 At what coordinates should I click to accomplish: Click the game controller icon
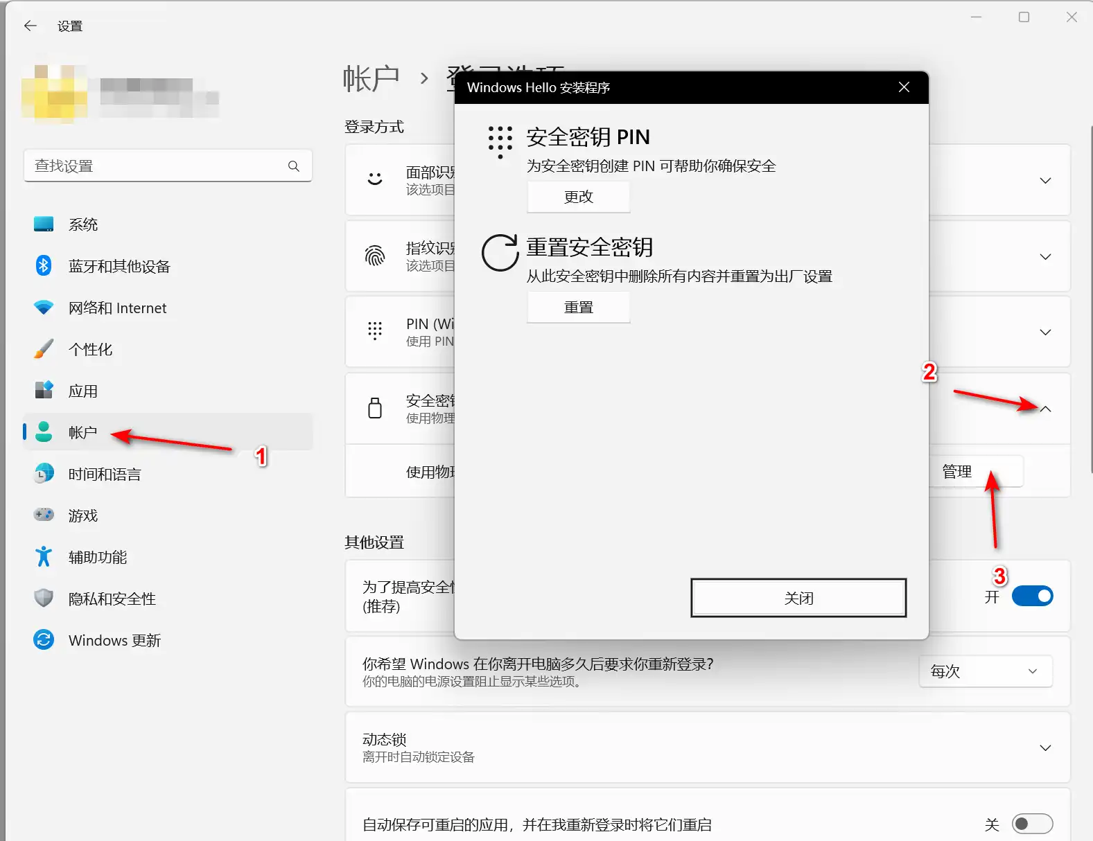[44, 515]
